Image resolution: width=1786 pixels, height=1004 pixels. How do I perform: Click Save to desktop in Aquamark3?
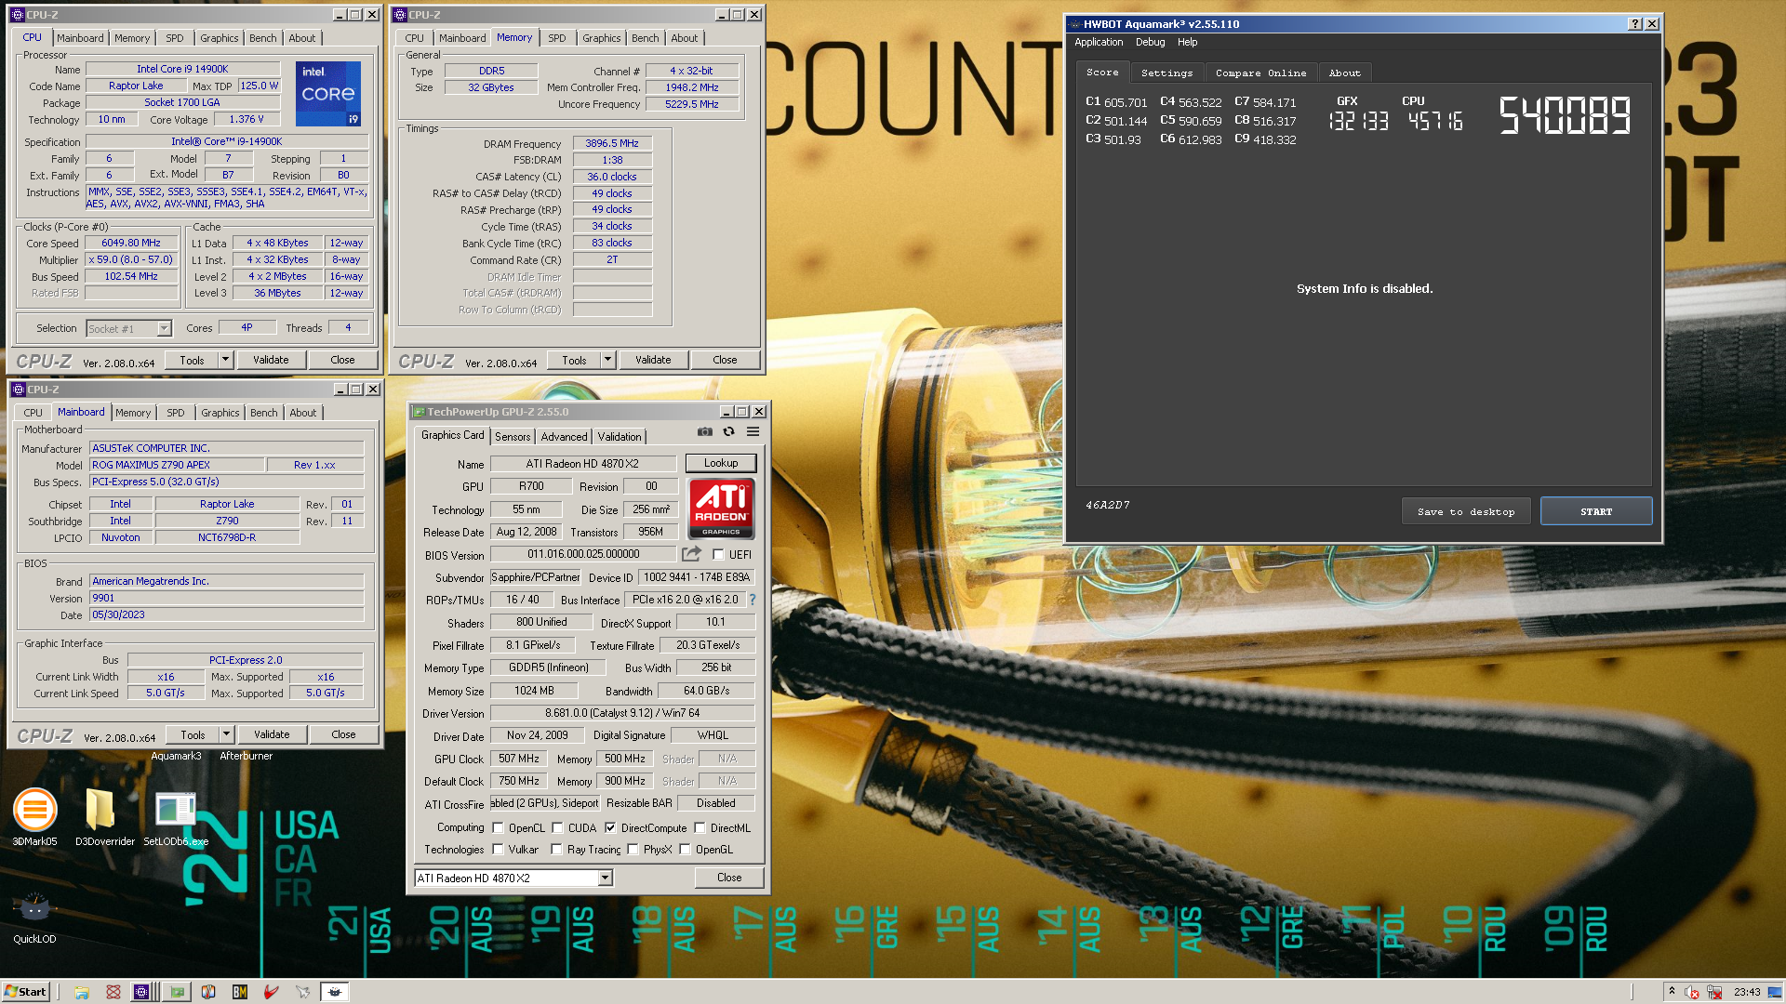coord(1466,511)
